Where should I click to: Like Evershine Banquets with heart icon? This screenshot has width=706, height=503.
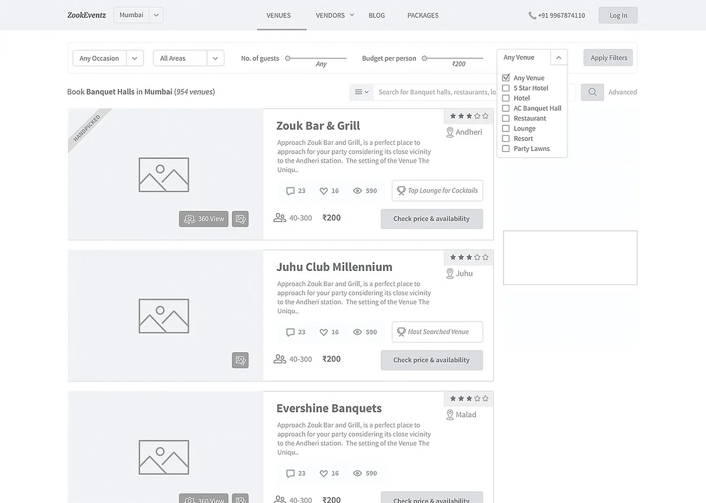324,474
